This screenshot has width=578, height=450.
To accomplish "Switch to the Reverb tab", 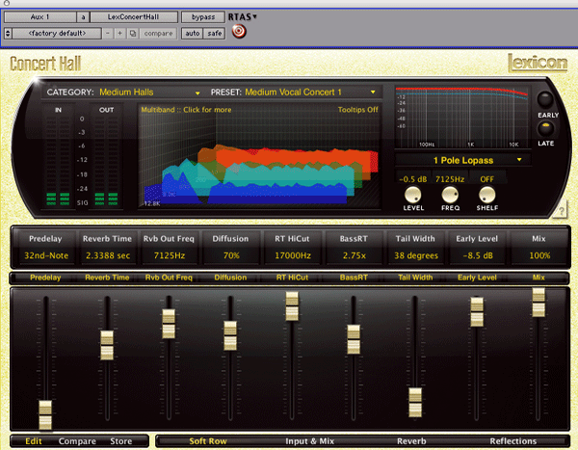I will (x=411, y=441).
